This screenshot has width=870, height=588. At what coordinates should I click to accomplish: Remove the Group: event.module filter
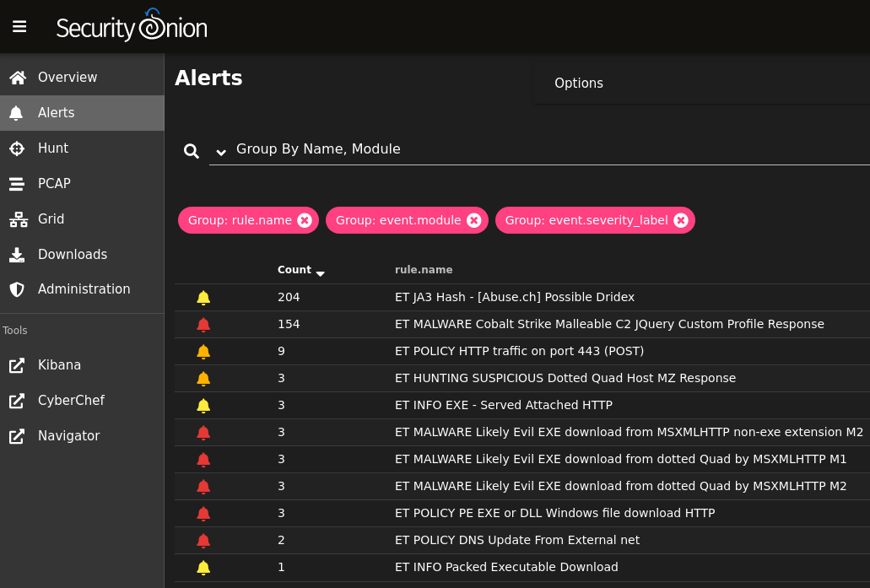coord(474,221)
